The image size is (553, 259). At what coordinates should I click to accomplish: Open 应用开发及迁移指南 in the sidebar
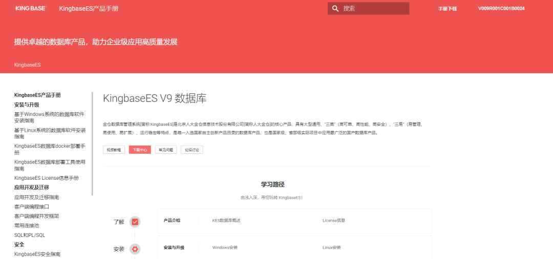[37, 197]
